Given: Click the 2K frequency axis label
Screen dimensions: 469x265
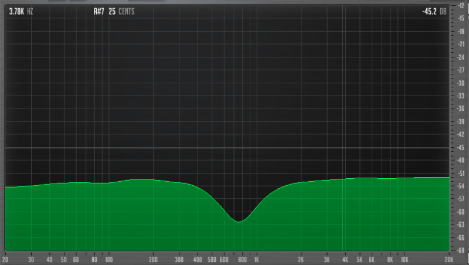Looking at the screenshot, I should 301,259.
